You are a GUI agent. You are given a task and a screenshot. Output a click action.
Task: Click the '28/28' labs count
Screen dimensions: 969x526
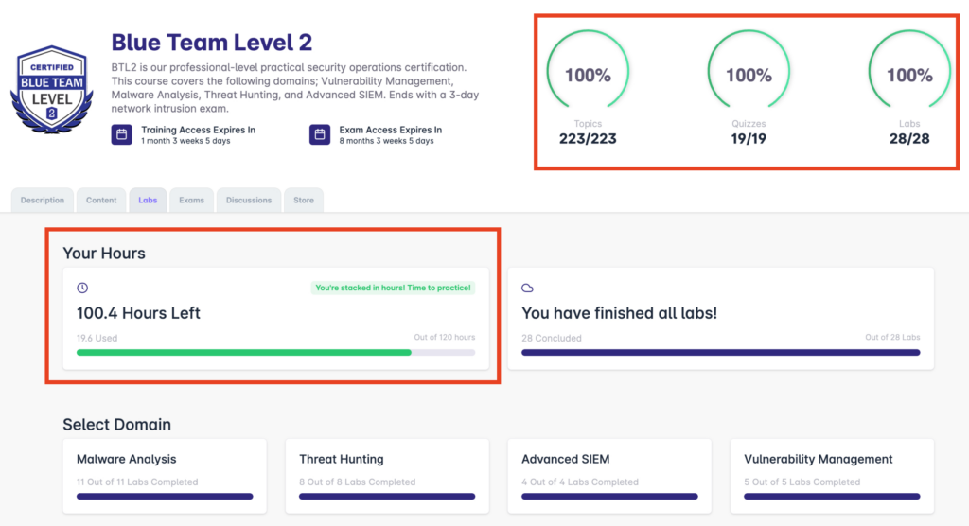909,138
